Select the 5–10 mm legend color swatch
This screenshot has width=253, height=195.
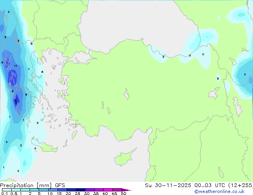43,190
